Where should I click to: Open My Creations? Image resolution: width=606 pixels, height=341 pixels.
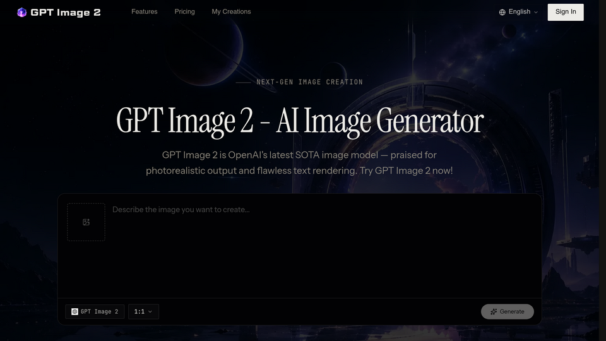[x=231, y=11]
